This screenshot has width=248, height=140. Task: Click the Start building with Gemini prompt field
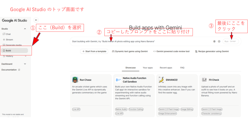139,41
